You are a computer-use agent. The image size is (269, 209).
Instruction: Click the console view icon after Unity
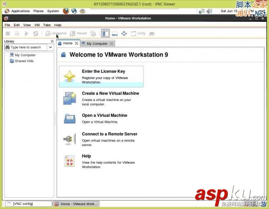pos(152,34)
